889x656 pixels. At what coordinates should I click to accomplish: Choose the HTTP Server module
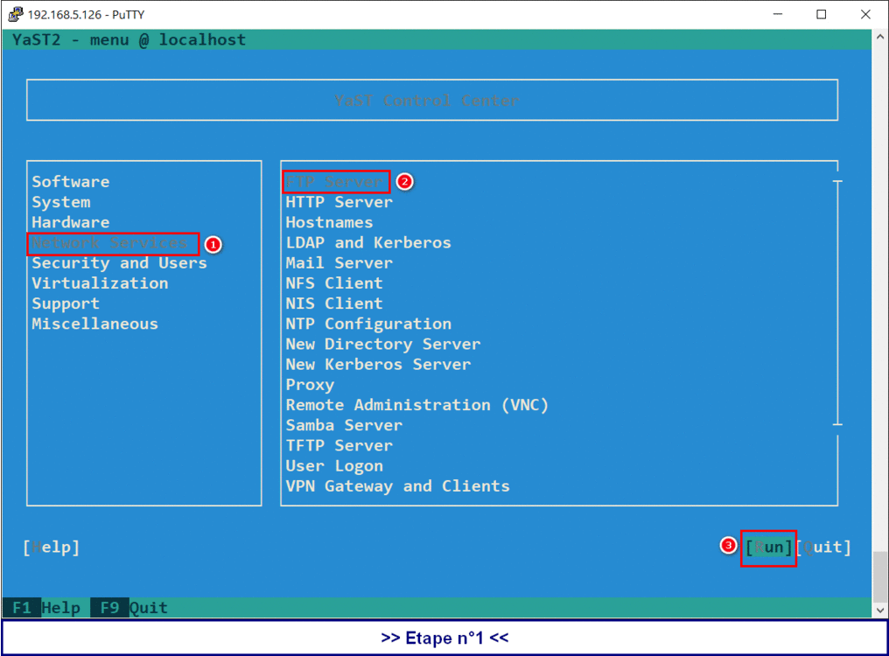click(x=339, y=202)
